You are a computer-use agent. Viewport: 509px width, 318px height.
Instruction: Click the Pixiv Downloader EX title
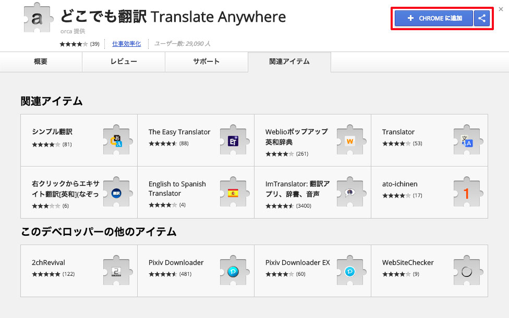pos(298,263)
